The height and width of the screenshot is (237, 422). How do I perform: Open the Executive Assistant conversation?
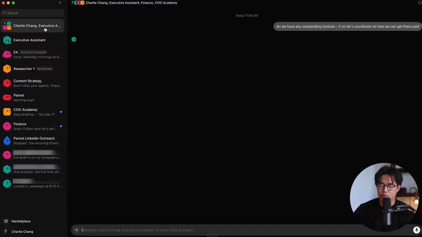[32, 40]
